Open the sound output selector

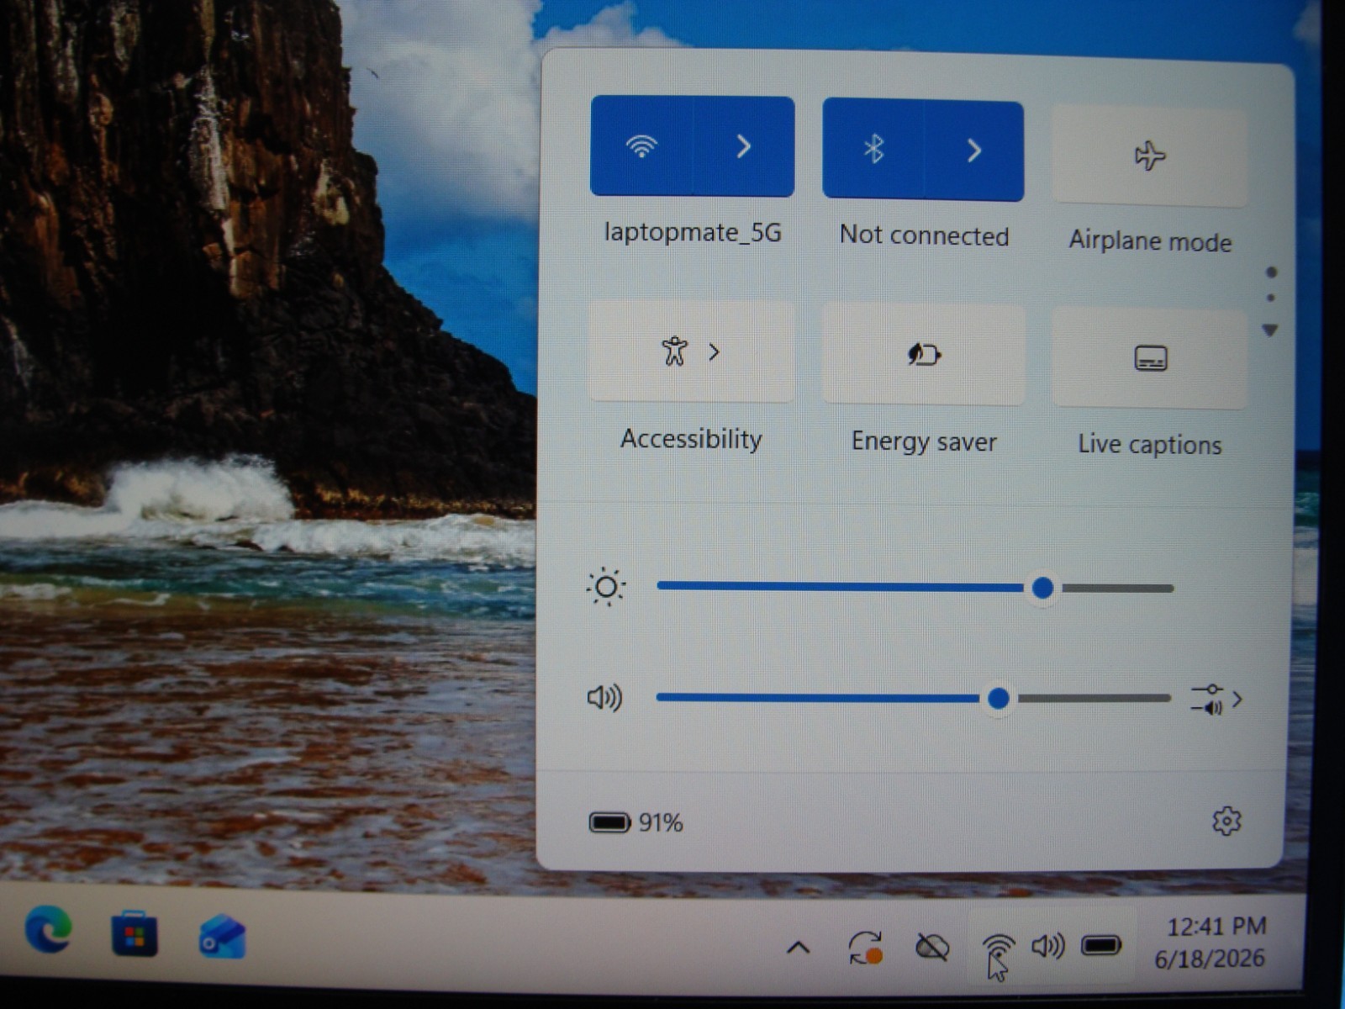(1216, 700)
